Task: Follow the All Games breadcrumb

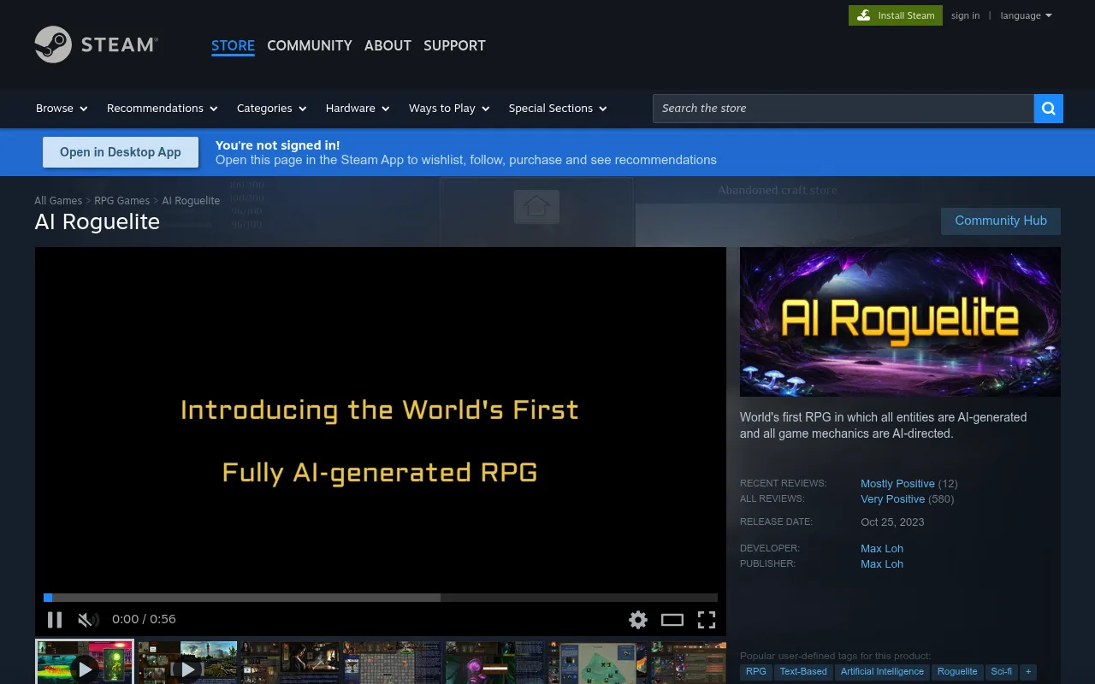Action: coord(58,201)
